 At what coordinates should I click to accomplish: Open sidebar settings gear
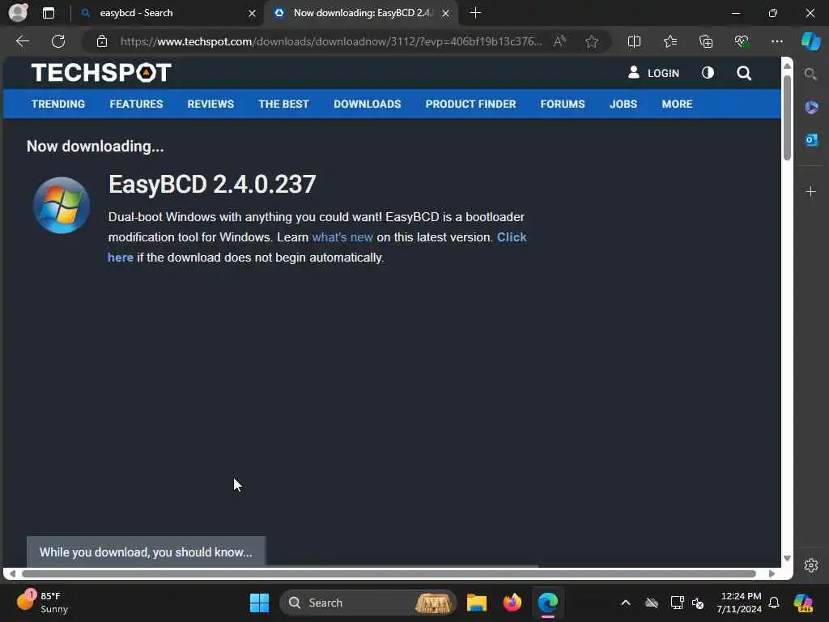point(811,564)
